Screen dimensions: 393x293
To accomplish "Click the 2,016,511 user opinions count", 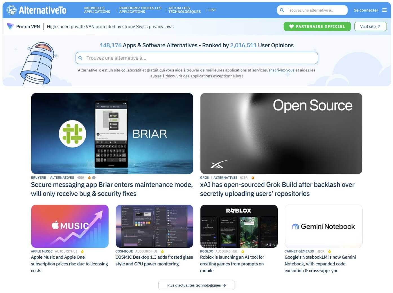I will tap(243, 45).
